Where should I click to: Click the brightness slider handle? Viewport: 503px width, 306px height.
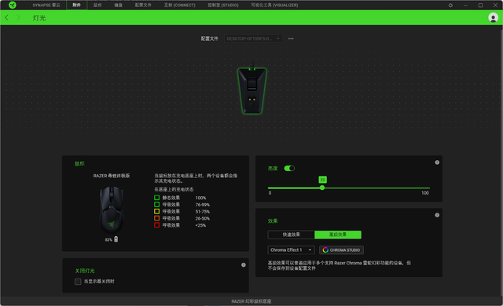[x=322, y=188]
